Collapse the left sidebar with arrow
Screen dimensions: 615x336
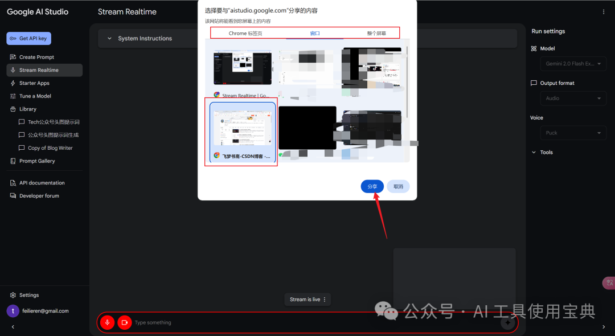pyautogui.click(x=13, y=326)
